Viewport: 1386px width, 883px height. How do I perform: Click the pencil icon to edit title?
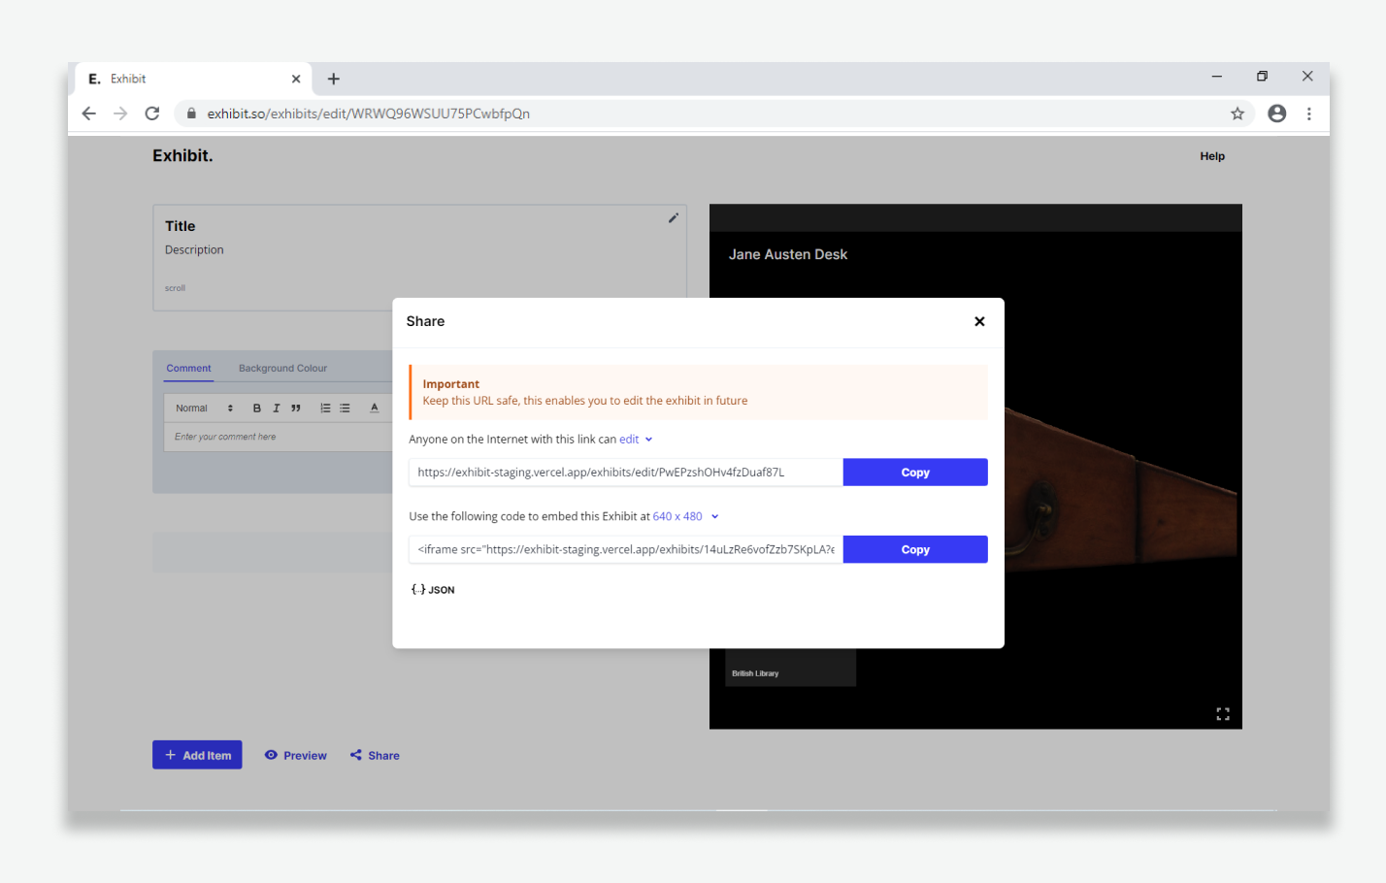(673, 218)
